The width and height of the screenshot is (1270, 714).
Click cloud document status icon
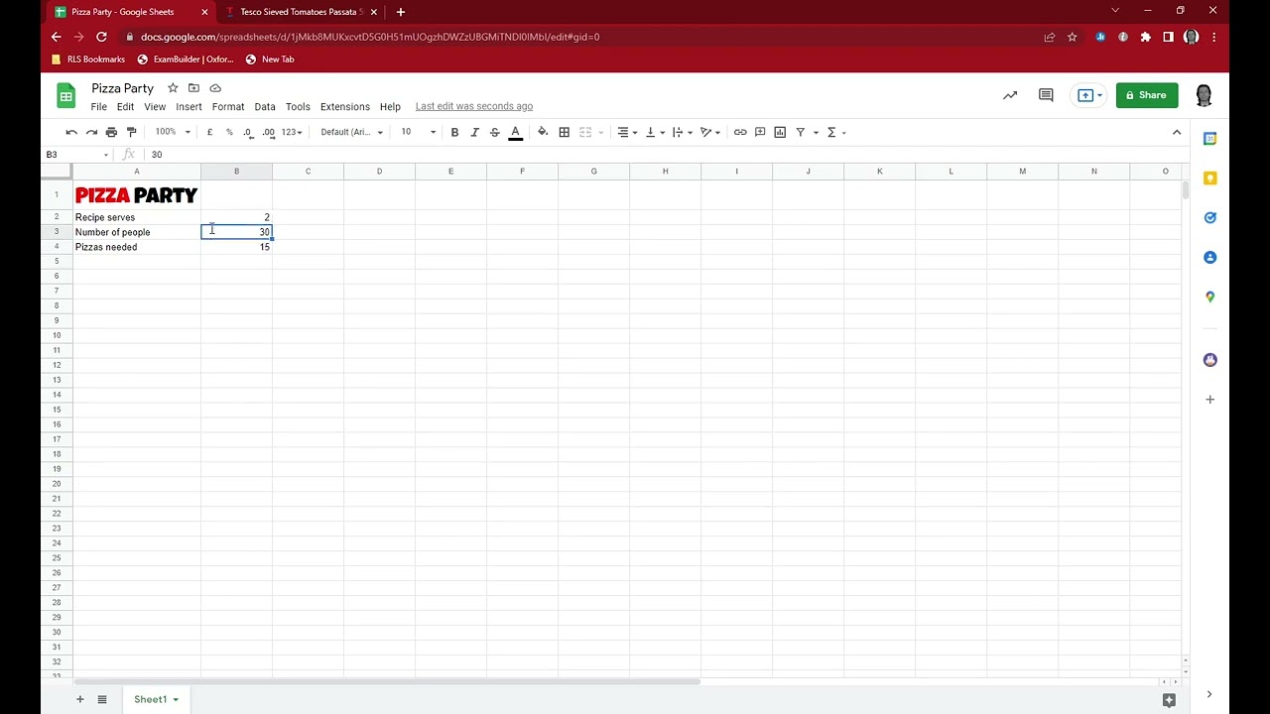coord(215,88)
